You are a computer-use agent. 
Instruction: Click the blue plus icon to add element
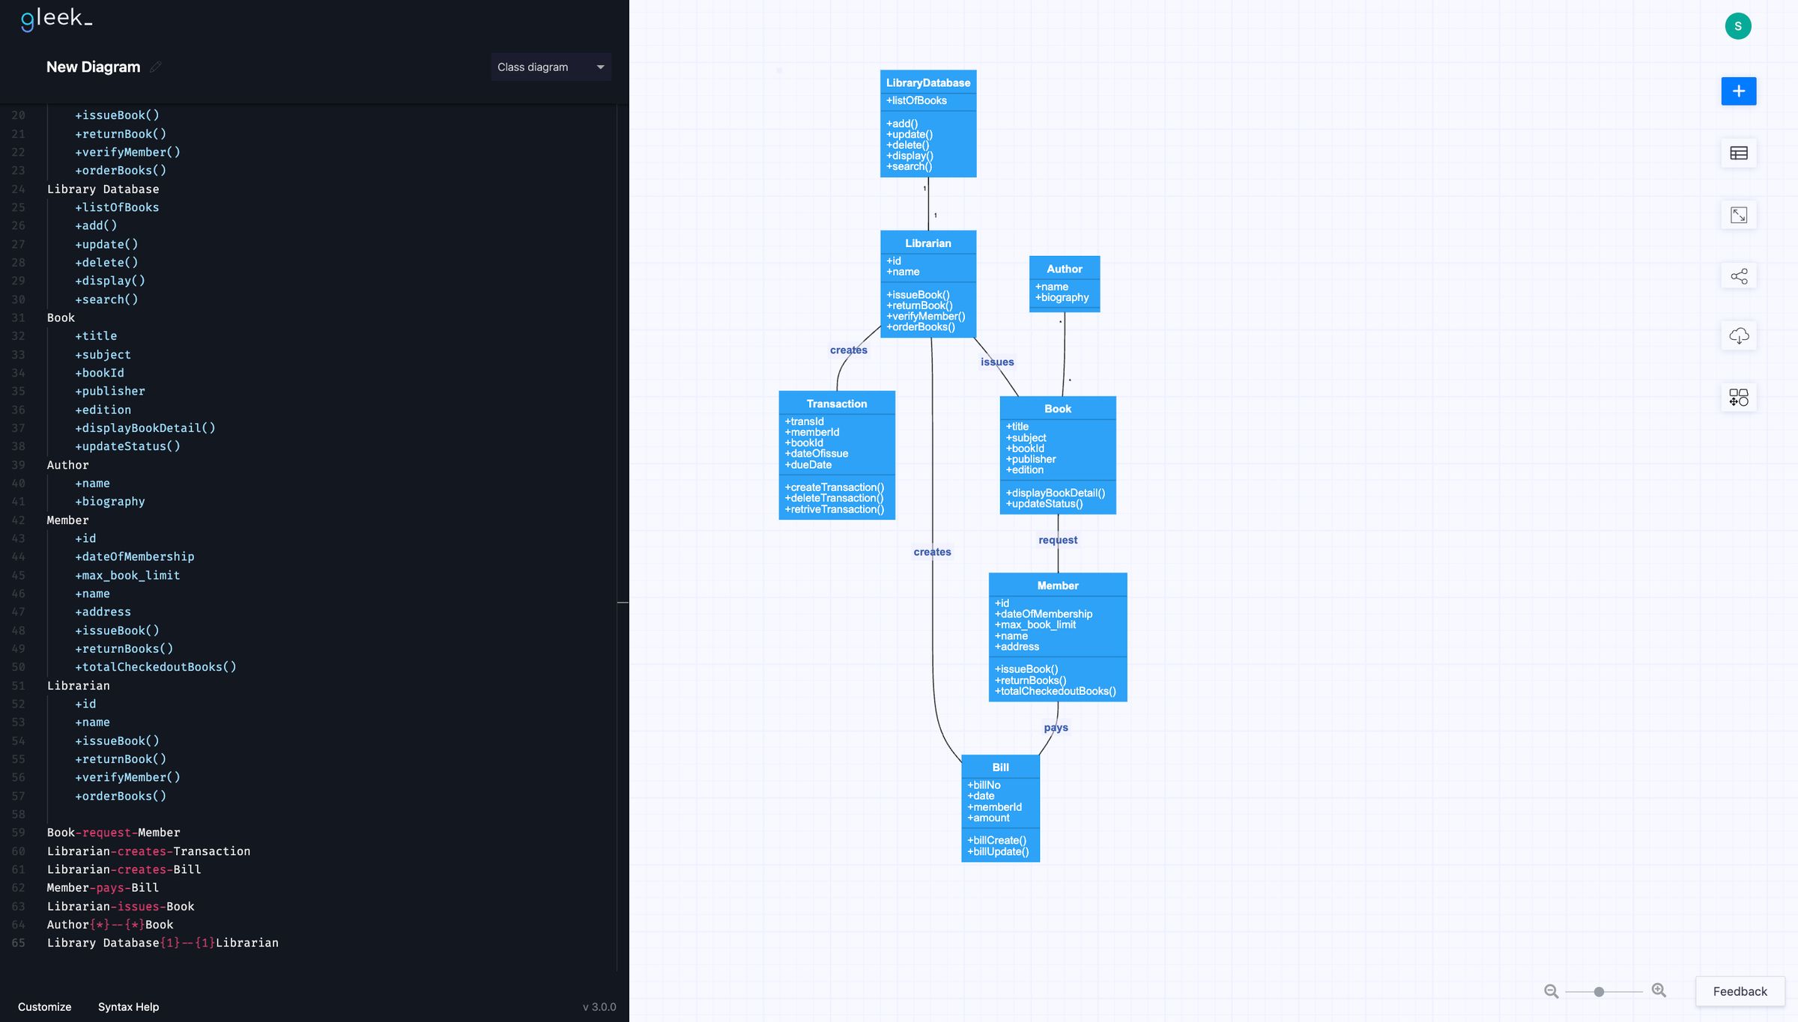click(1738, 91)
